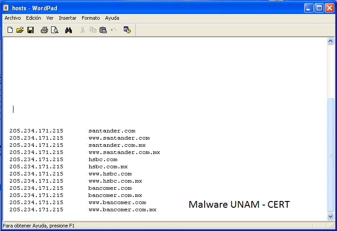Minimize the WordPad window
The width and height of the screenshot is (337, 231).
pyautogui.click(x=309, y=8)
